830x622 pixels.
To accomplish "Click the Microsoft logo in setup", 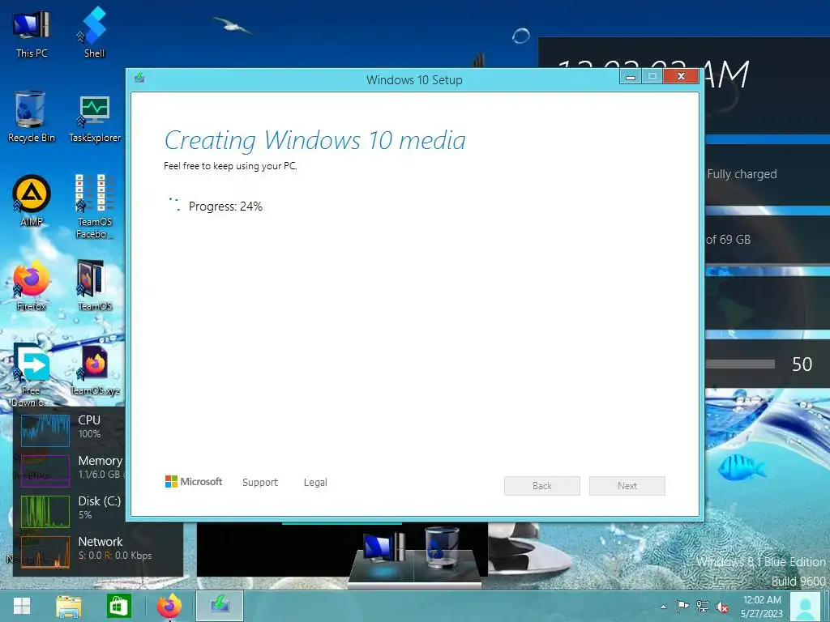I will 194,481.
